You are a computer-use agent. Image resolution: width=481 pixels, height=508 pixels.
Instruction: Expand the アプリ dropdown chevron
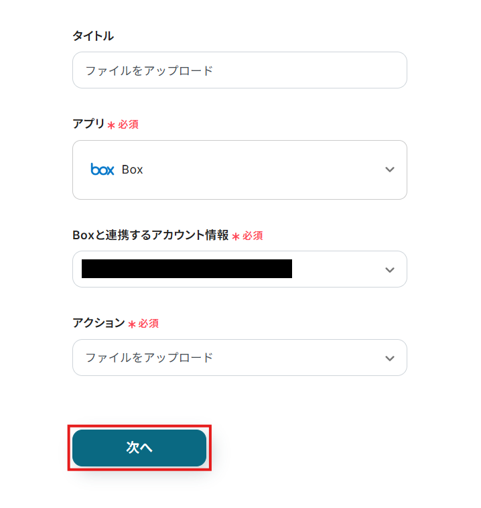[390, 170]
